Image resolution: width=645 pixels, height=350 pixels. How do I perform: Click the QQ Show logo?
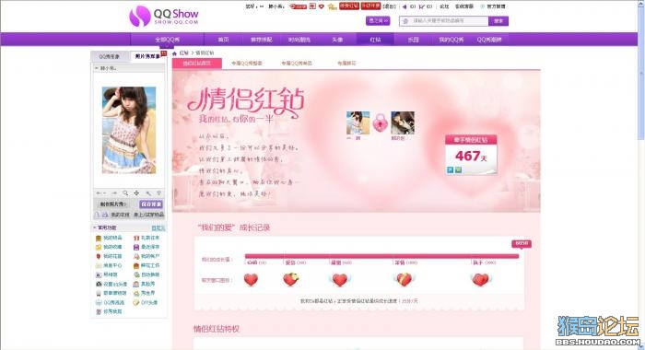click(164, 17)
